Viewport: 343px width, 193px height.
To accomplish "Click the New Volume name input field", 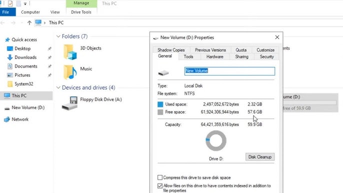I will coord(229,71).
